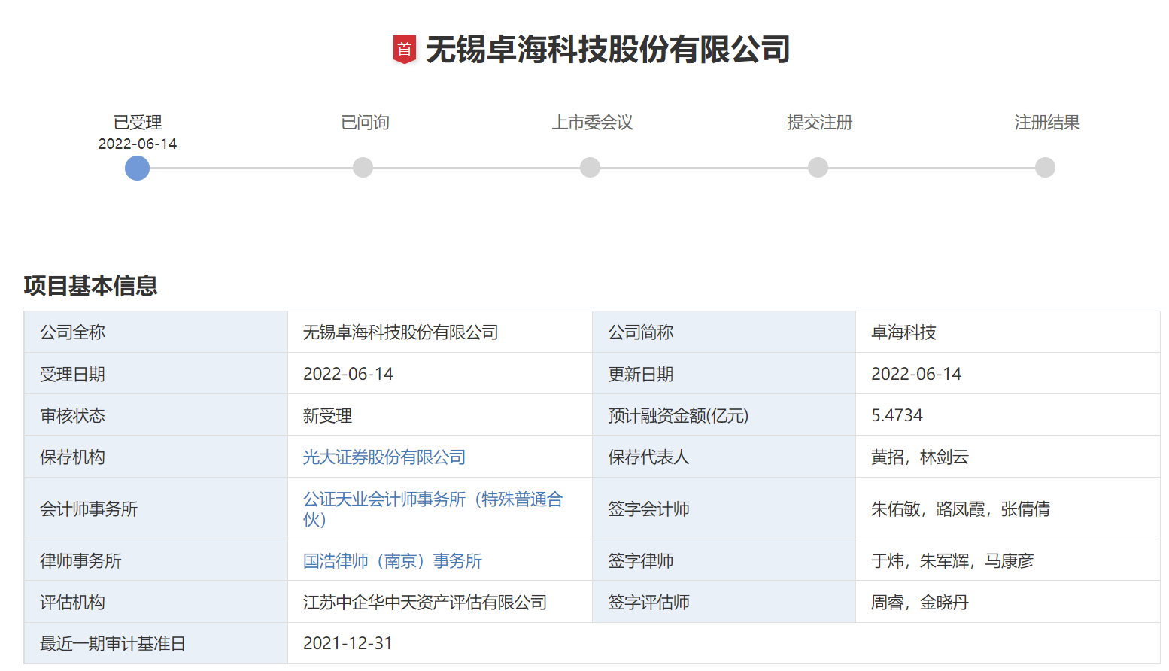Click the 上市委会议 stage dot
Image resolution: width=1169 pixels, height=671 pixels.
[591, 167]
